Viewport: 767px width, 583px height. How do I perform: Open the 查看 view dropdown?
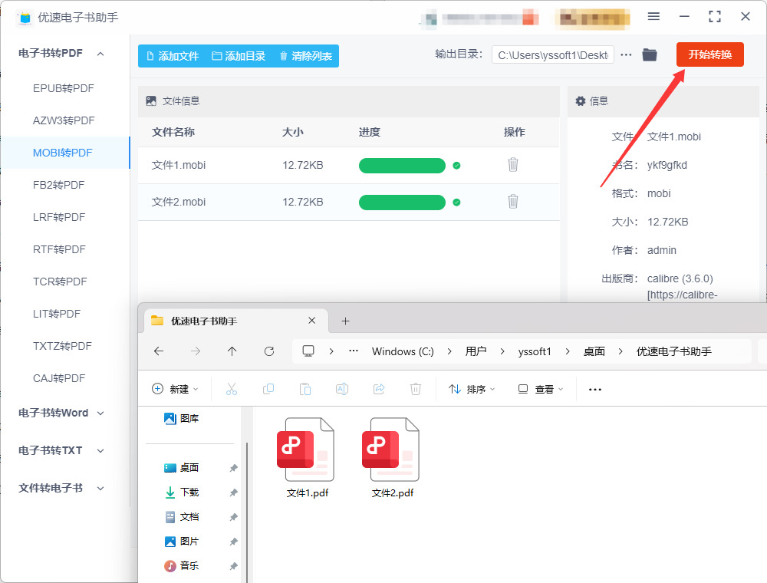point(541,390)
